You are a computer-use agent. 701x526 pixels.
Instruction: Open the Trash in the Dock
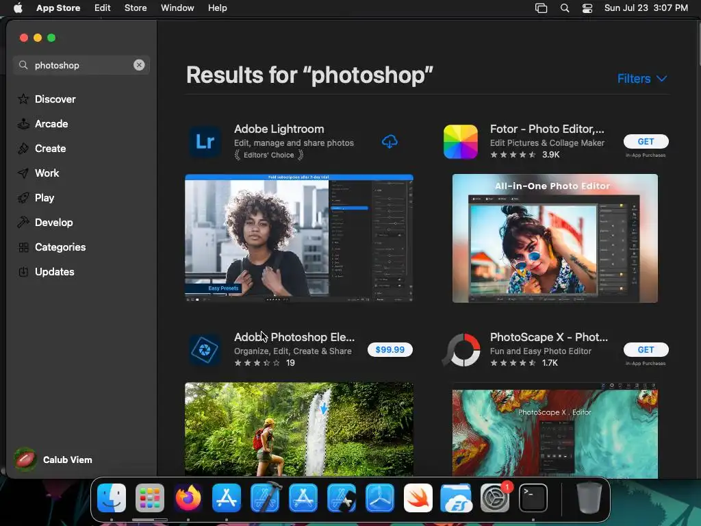click(x=589, y=498)
